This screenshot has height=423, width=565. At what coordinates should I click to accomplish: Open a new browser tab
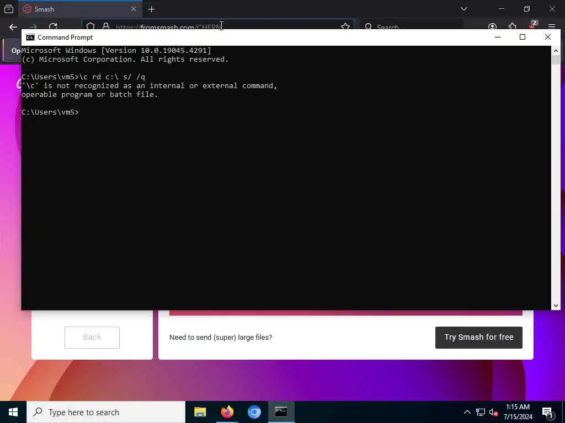(151, 9)
